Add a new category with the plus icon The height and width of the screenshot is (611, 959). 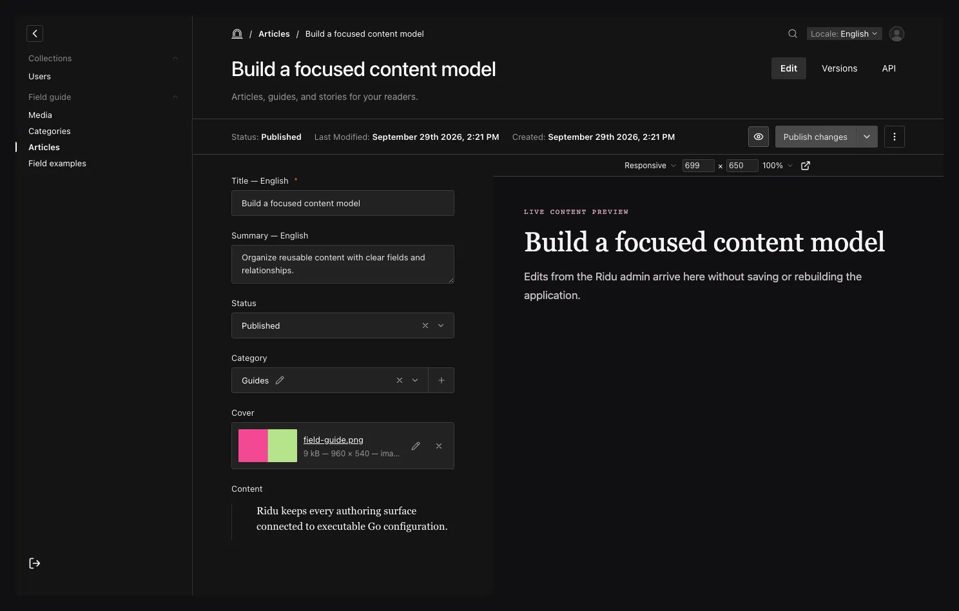click(x=441, y=380)
